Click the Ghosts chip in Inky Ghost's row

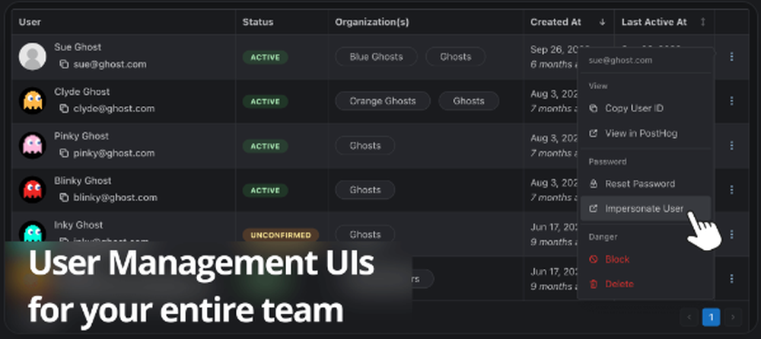(365, 235)
